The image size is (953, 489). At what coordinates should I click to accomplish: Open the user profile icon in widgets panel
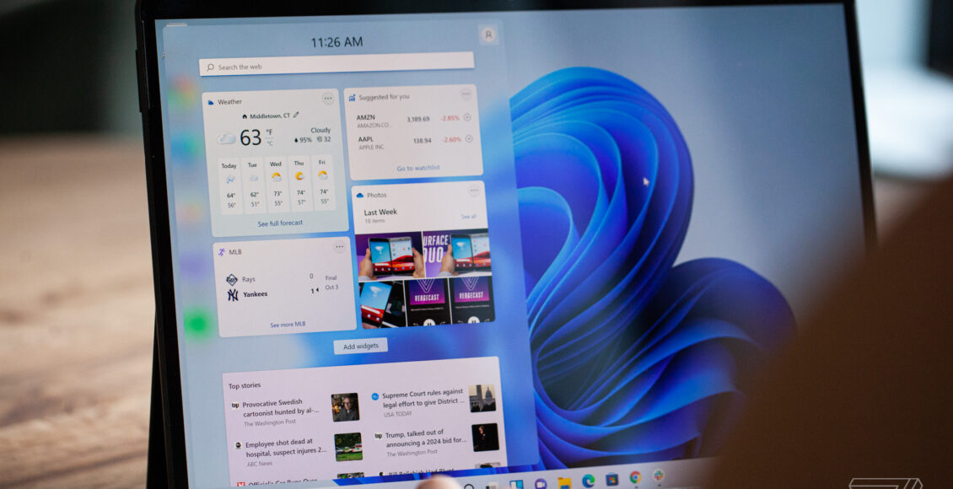pos(487,35)
